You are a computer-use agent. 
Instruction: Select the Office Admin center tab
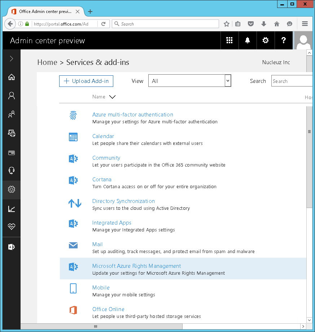click(45, 12)
